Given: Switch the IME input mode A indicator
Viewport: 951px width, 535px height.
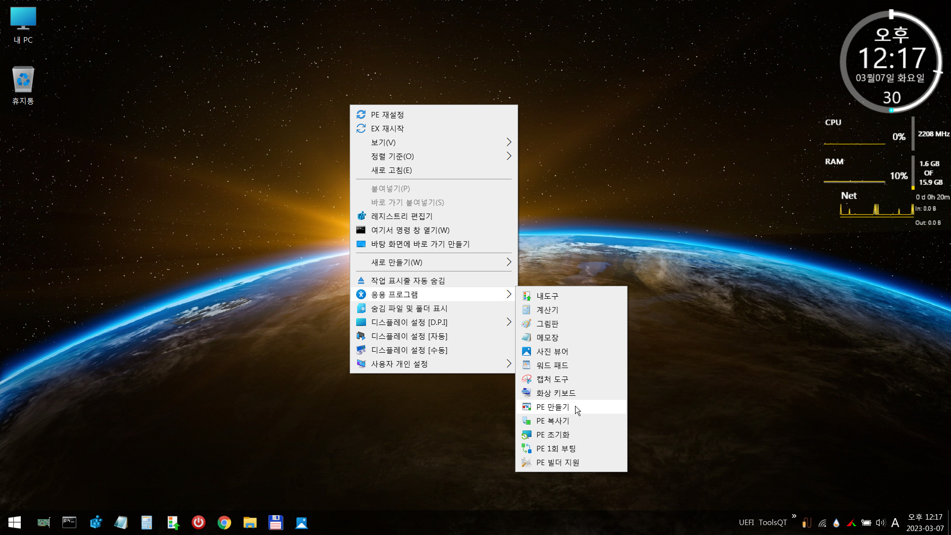Looking at the screenshot, I should (895, 523).
